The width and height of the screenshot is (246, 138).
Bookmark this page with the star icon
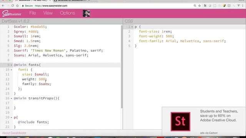(199, 6)
